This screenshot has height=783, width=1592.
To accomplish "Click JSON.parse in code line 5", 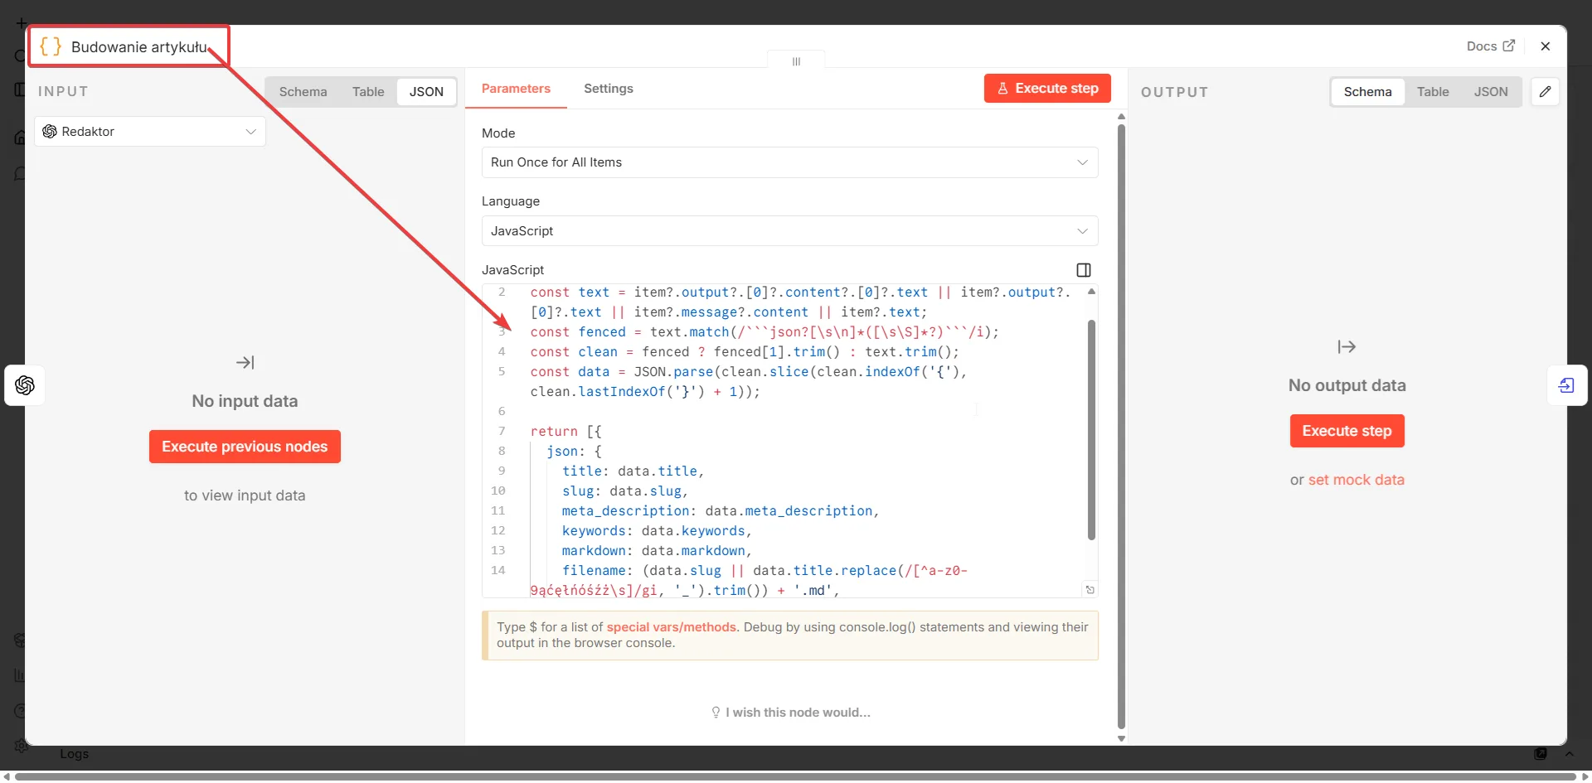I will (x=673, y=372).
